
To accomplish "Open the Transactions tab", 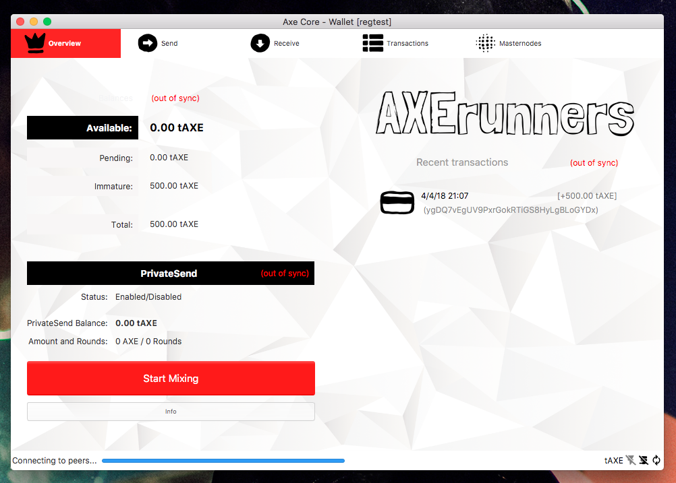I will point(402,43).
